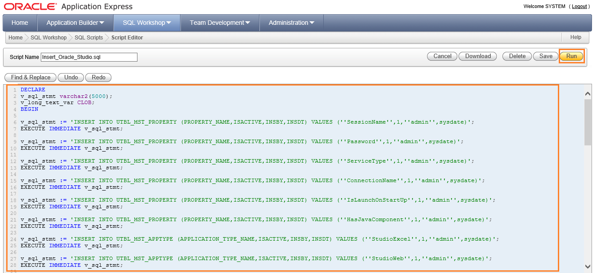596x273 pixels.
Task: Open Find & Replace
Action: (31, 78)
